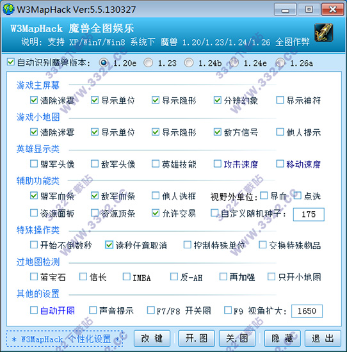Uncheck 清除迷雾 under 游戏主屏幕
Viewport: 347px width, 352px height.
tap(34, 100)
